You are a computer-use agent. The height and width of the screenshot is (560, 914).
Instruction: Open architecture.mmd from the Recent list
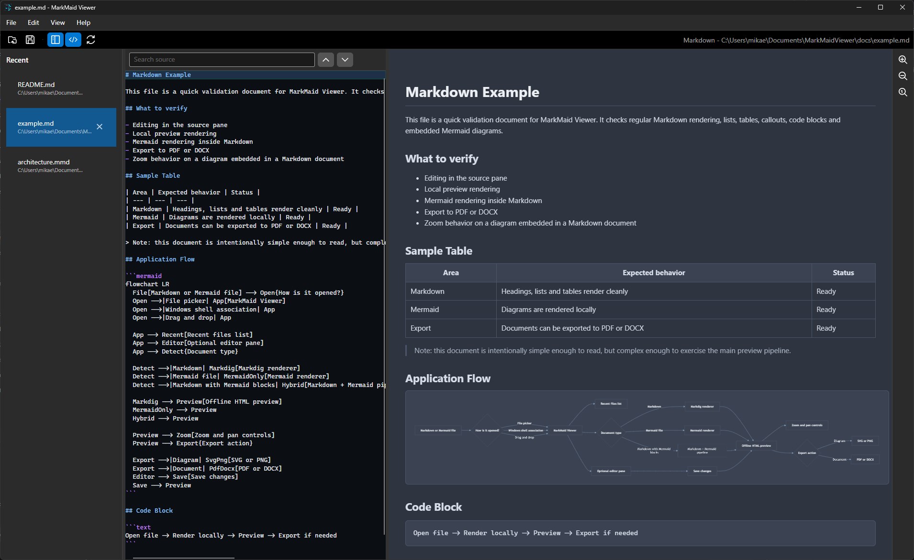coord(61,166)
